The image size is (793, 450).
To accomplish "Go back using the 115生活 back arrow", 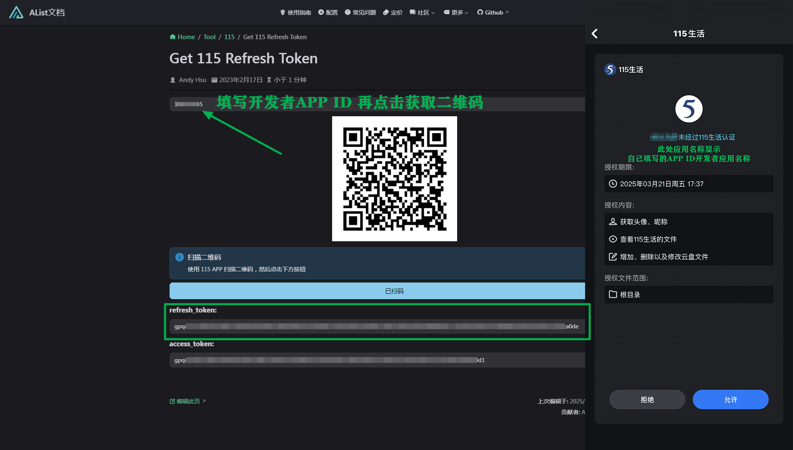I will pyautogui.click(x=595, y=34).
